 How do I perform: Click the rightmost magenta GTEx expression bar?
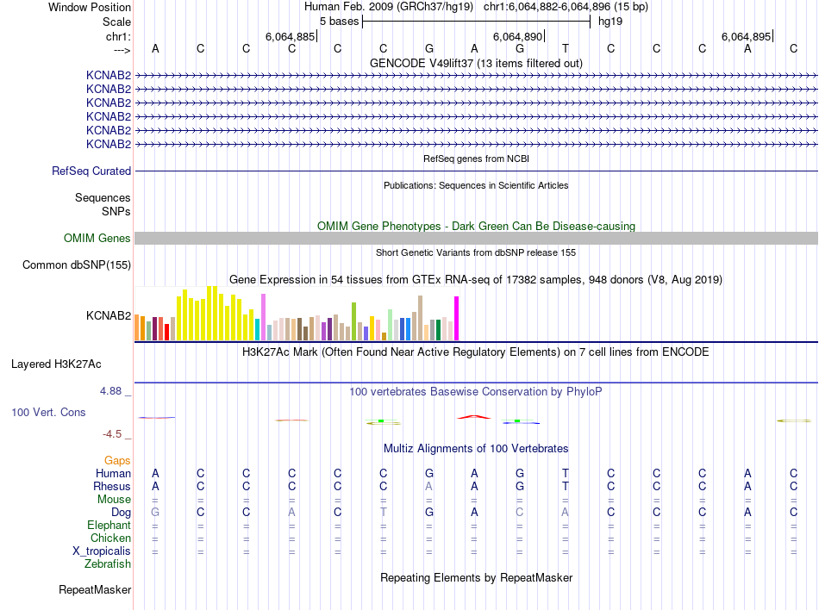tap(457, 318)
